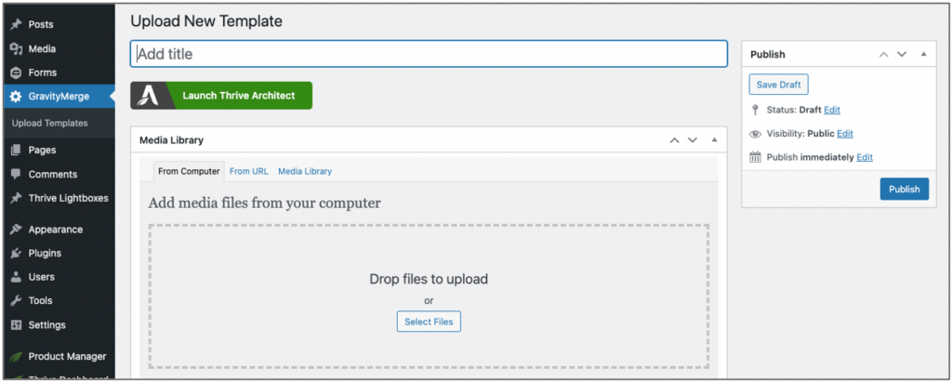The image size is (952, 382).
Task: Click the GravityMerge gear icon
Action: [16, 96]
